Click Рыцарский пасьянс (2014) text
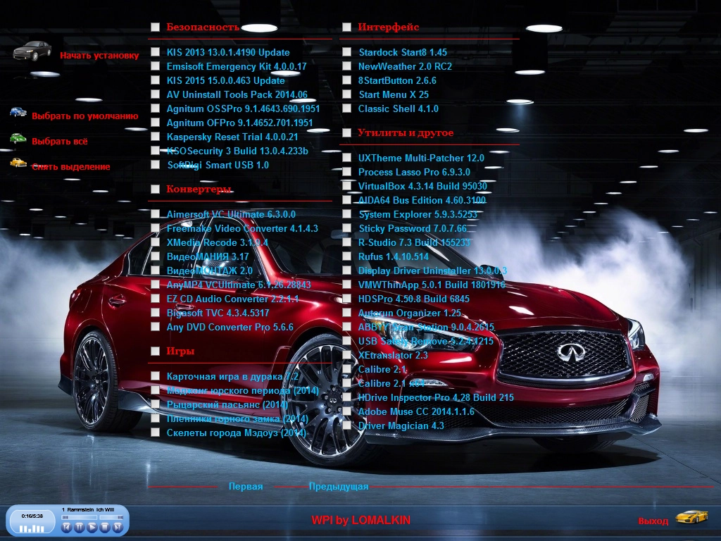The width and height of the screenshot is (721, 541). coord(227,404)
